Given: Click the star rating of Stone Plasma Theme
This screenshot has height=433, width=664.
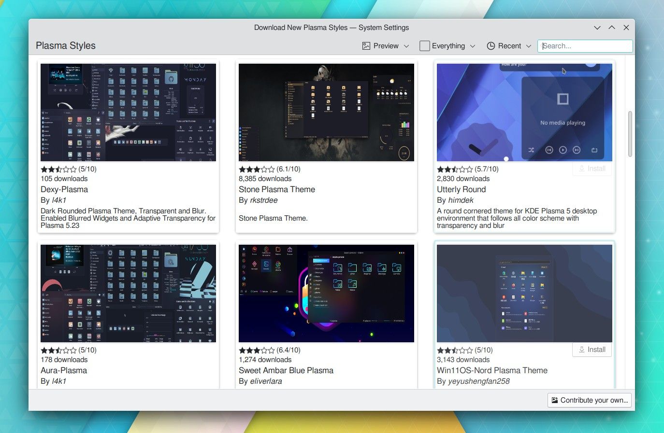Looking at the screenshot, I should click(x=257, y=169).
